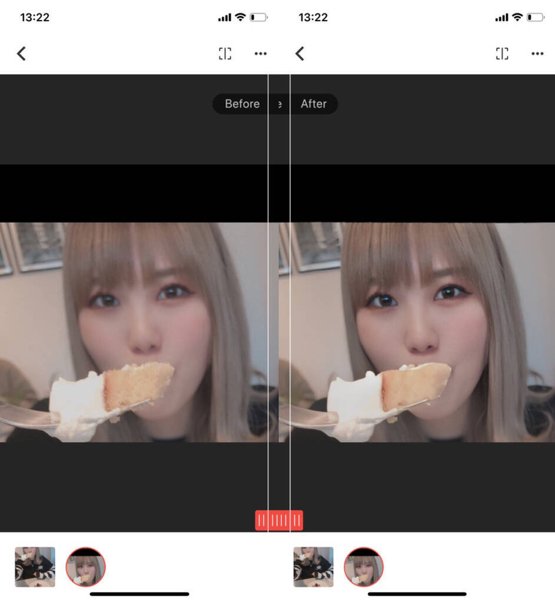This screenshot has height=602, width=555.
Task: Select the Before label
Action: coord(242,104)
